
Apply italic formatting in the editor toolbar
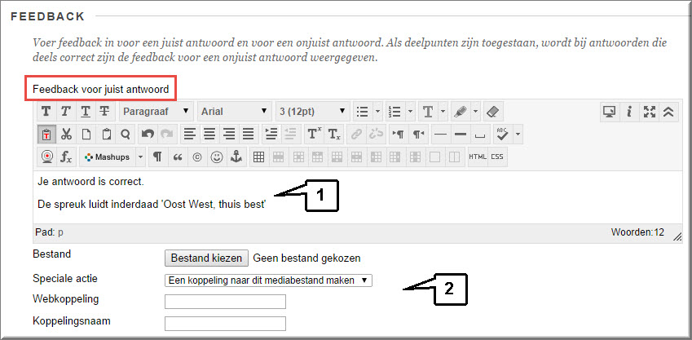click(x=66, y=112)
